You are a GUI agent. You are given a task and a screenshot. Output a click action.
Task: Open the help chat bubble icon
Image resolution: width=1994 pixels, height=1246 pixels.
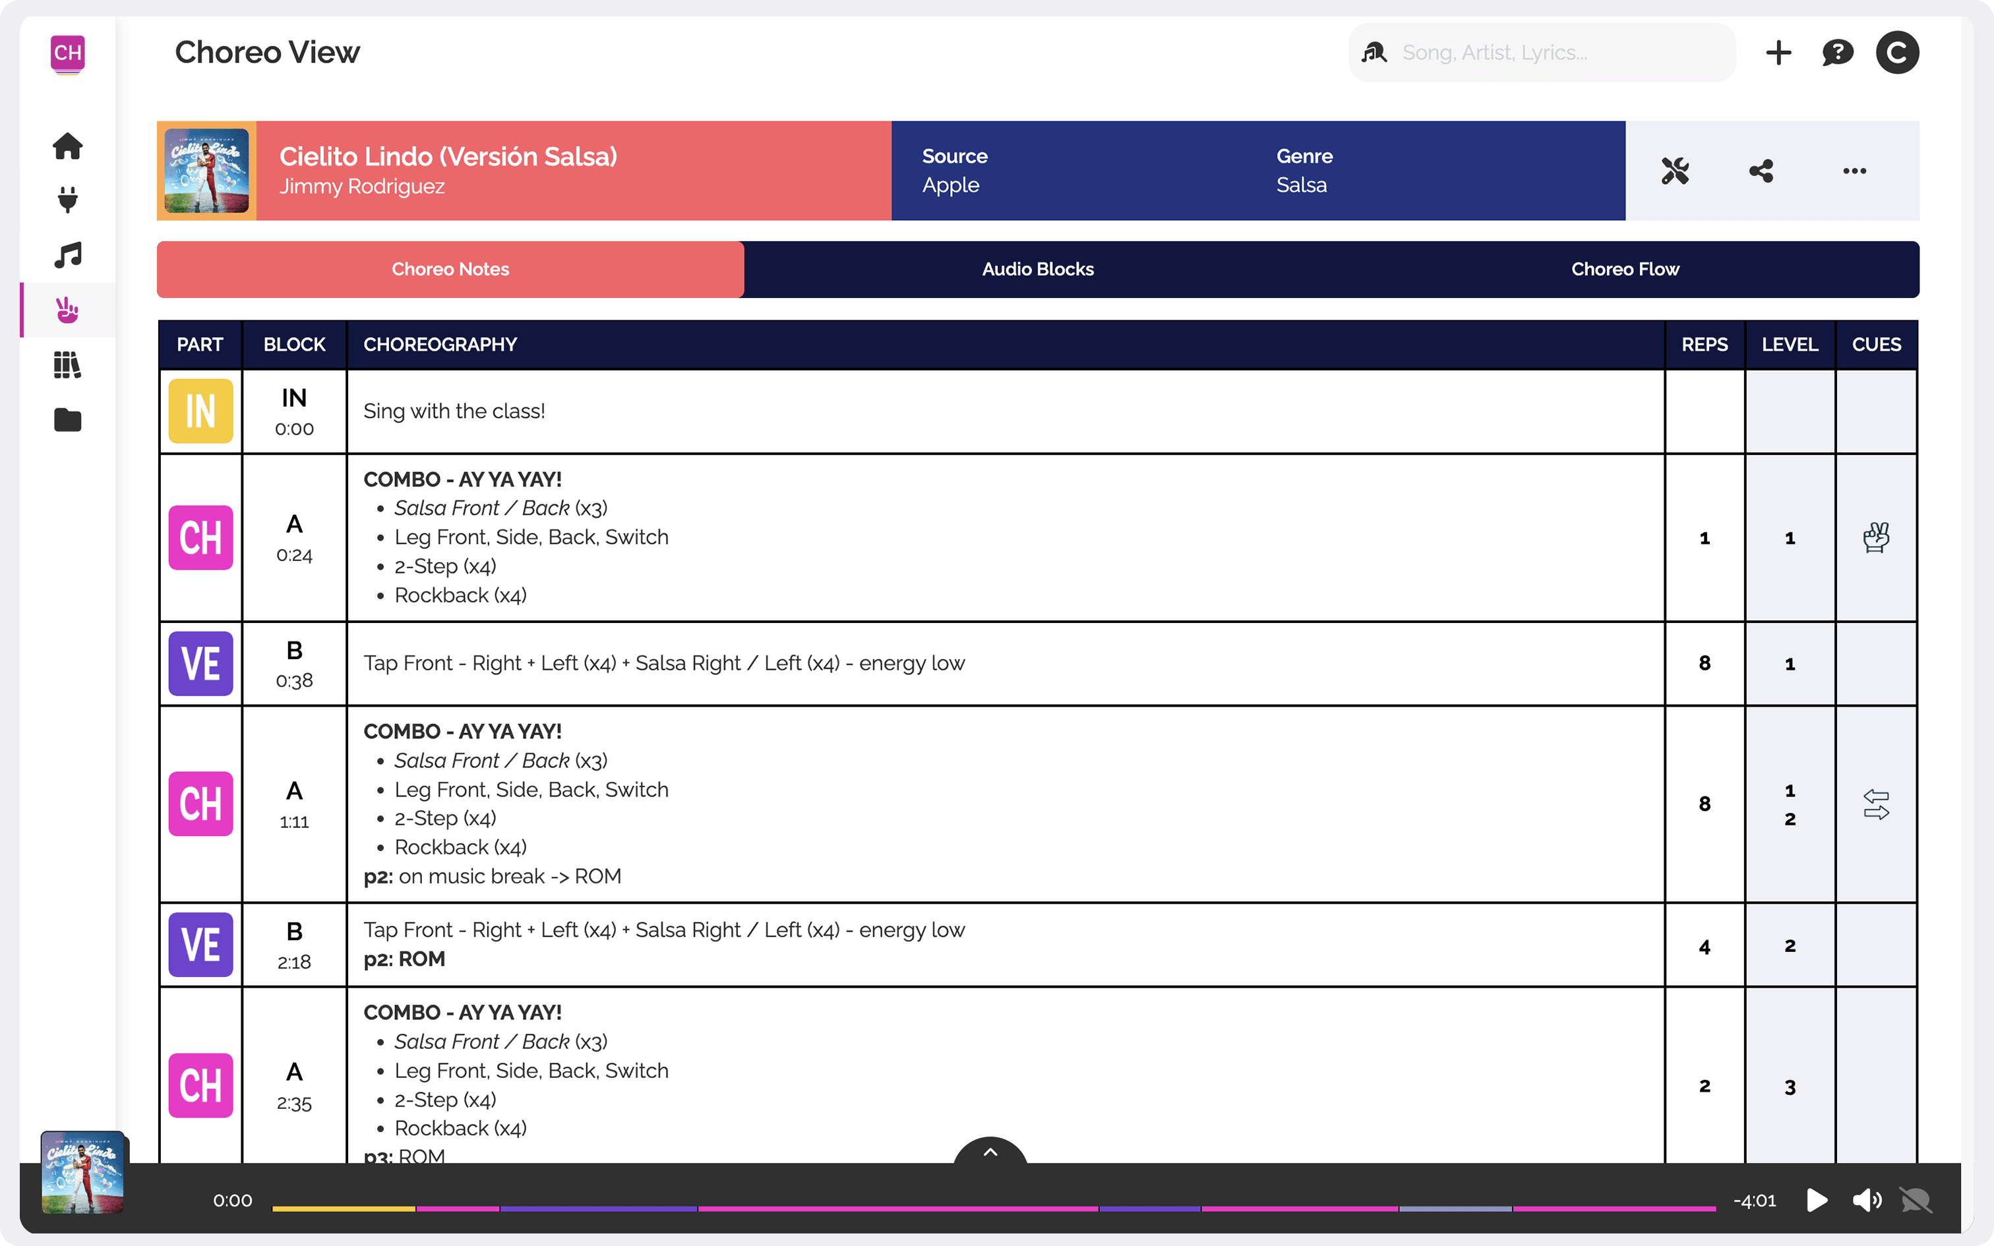tap(1838, 53)
